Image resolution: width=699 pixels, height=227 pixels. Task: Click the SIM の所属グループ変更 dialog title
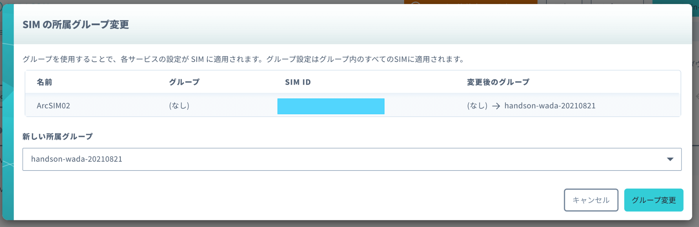point(76,25)
